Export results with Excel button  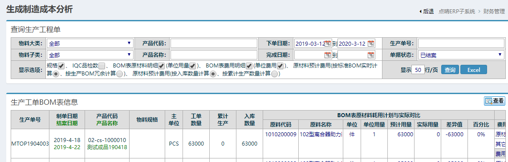pos(473,70)
